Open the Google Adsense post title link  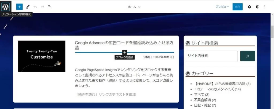(124, 45)
